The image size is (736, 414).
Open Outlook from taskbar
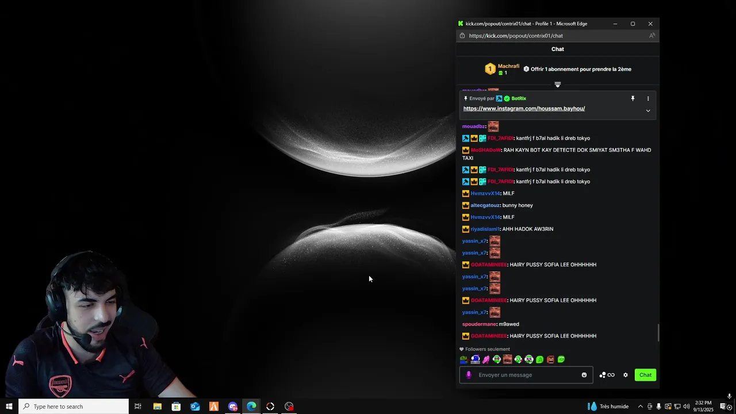(x=195, y=407)
